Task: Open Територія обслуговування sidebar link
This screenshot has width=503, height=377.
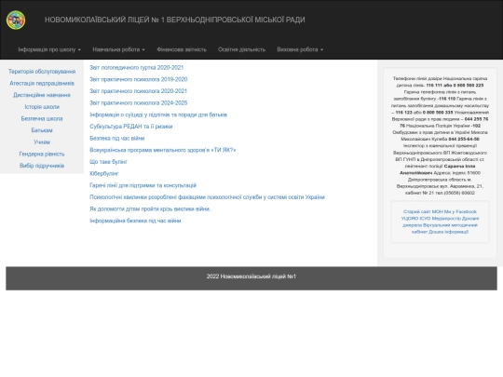Action: point(42,72)
